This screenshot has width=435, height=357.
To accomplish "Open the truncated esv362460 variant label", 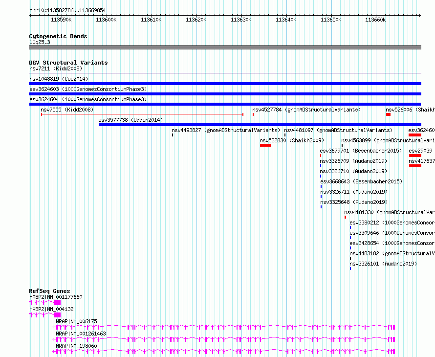I will [421, 130].
